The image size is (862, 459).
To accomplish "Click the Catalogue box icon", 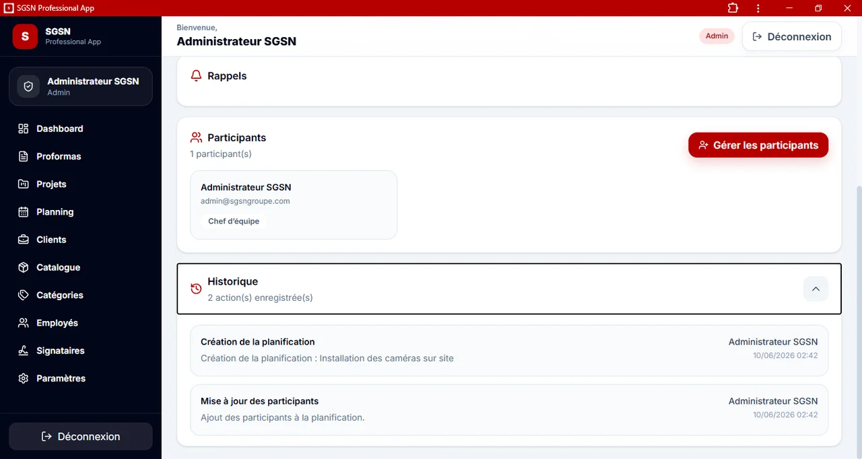I will tap(24, 267).
